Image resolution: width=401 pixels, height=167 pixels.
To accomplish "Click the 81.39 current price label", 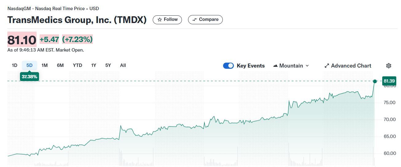I will click(389, 81).
